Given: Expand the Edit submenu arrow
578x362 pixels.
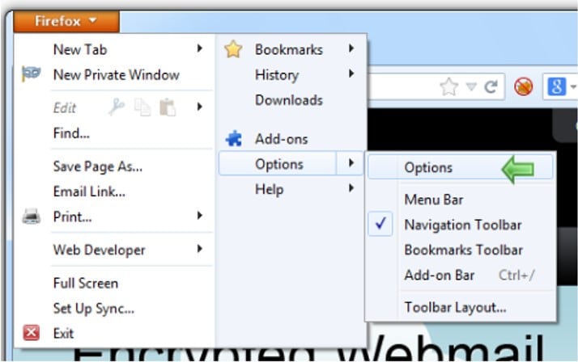Looking at the screenshot, I should click(200, 107).
